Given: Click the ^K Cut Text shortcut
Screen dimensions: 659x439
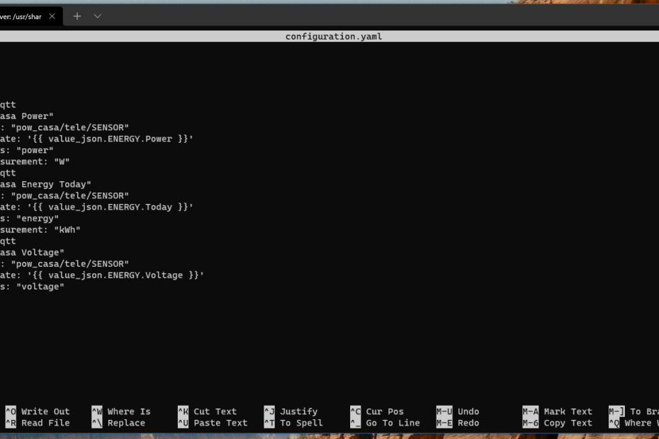Looking at the screenshot, I should click(207, 411).
